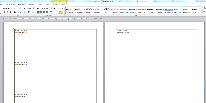Start a bulleted list
The width and height of the screenshot is (206, 103).
pos(38,8)
